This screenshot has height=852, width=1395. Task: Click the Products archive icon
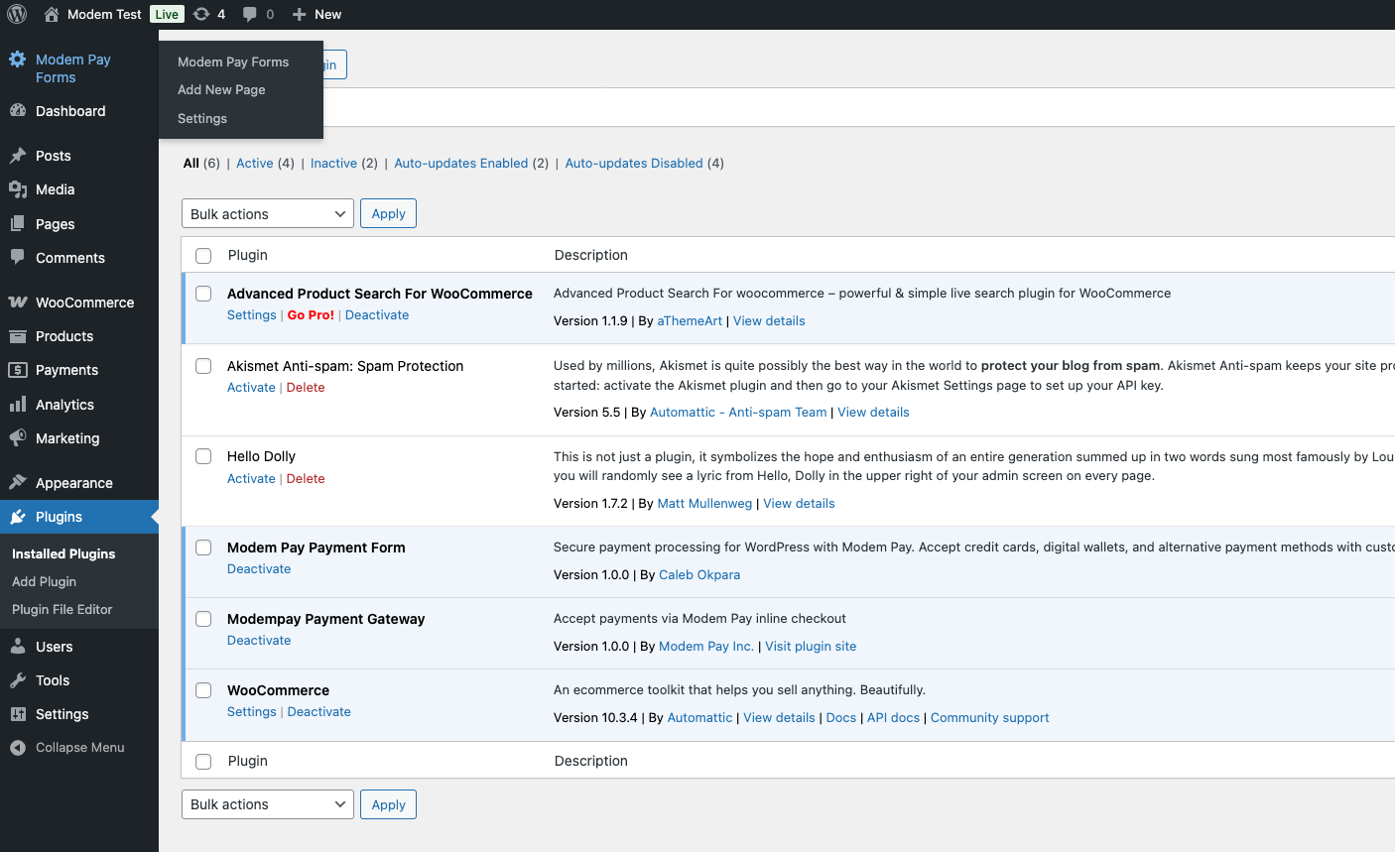[18, 336]
